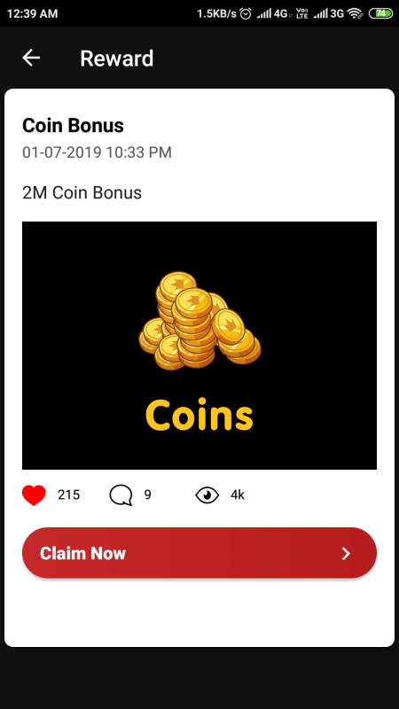This screenshot has width=399, height=709.
Task: Tap the yellow Coins text in banner
Action: (199, 415)
